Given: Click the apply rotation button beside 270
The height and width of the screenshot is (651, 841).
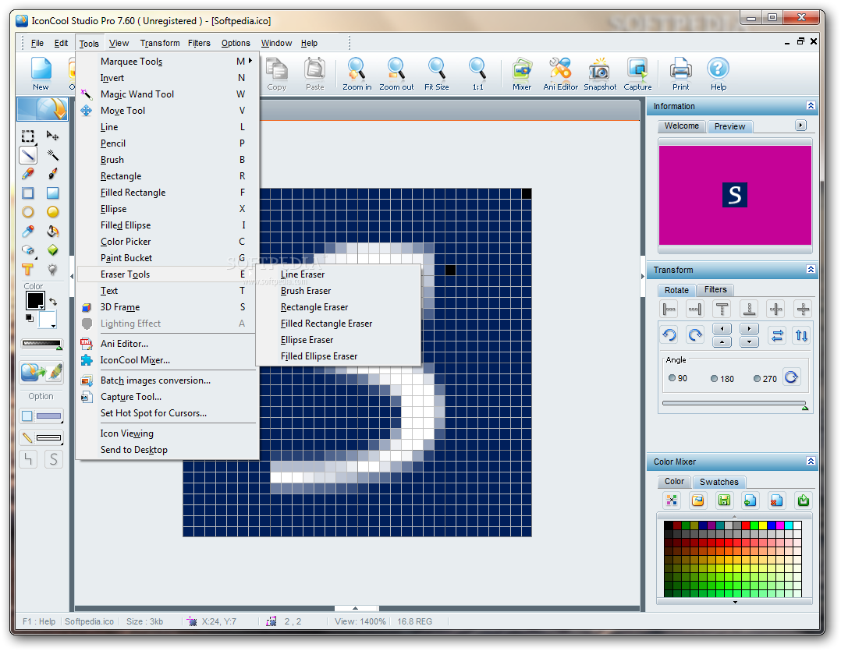Looking at the screenshot, I should 791,377.
